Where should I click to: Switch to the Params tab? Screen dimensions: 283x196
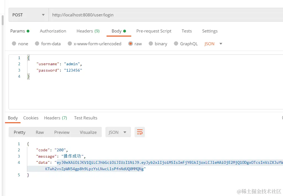20,31
